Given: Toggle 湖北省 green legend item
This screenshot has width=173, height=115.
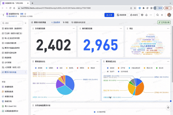Looking at the screenshot, I should pos(160,68).
